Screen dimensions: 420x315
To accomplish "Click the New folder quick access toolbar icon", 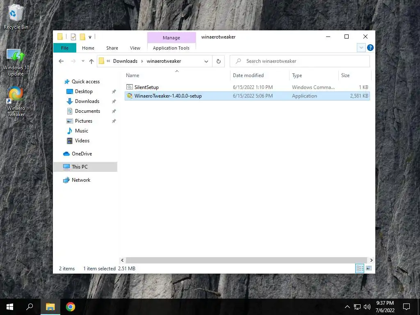I will tap(82, 37).
